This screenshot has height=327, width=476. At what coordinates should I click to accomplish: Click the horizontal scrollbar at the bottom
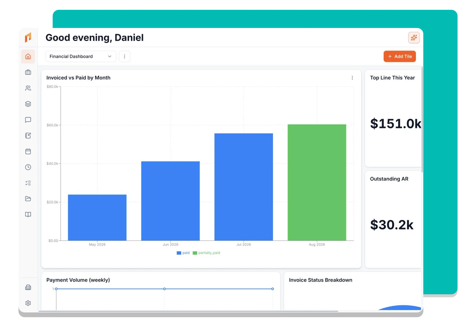(x=188, y=311)
